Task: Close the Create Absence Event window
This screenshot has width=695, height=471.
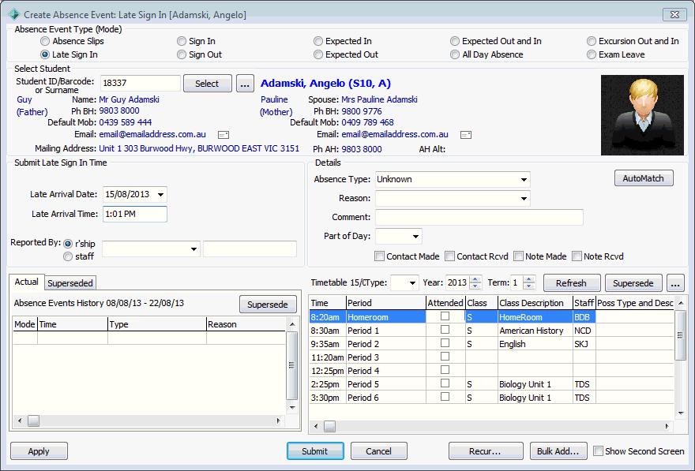Action: click(x=674, y=15)
